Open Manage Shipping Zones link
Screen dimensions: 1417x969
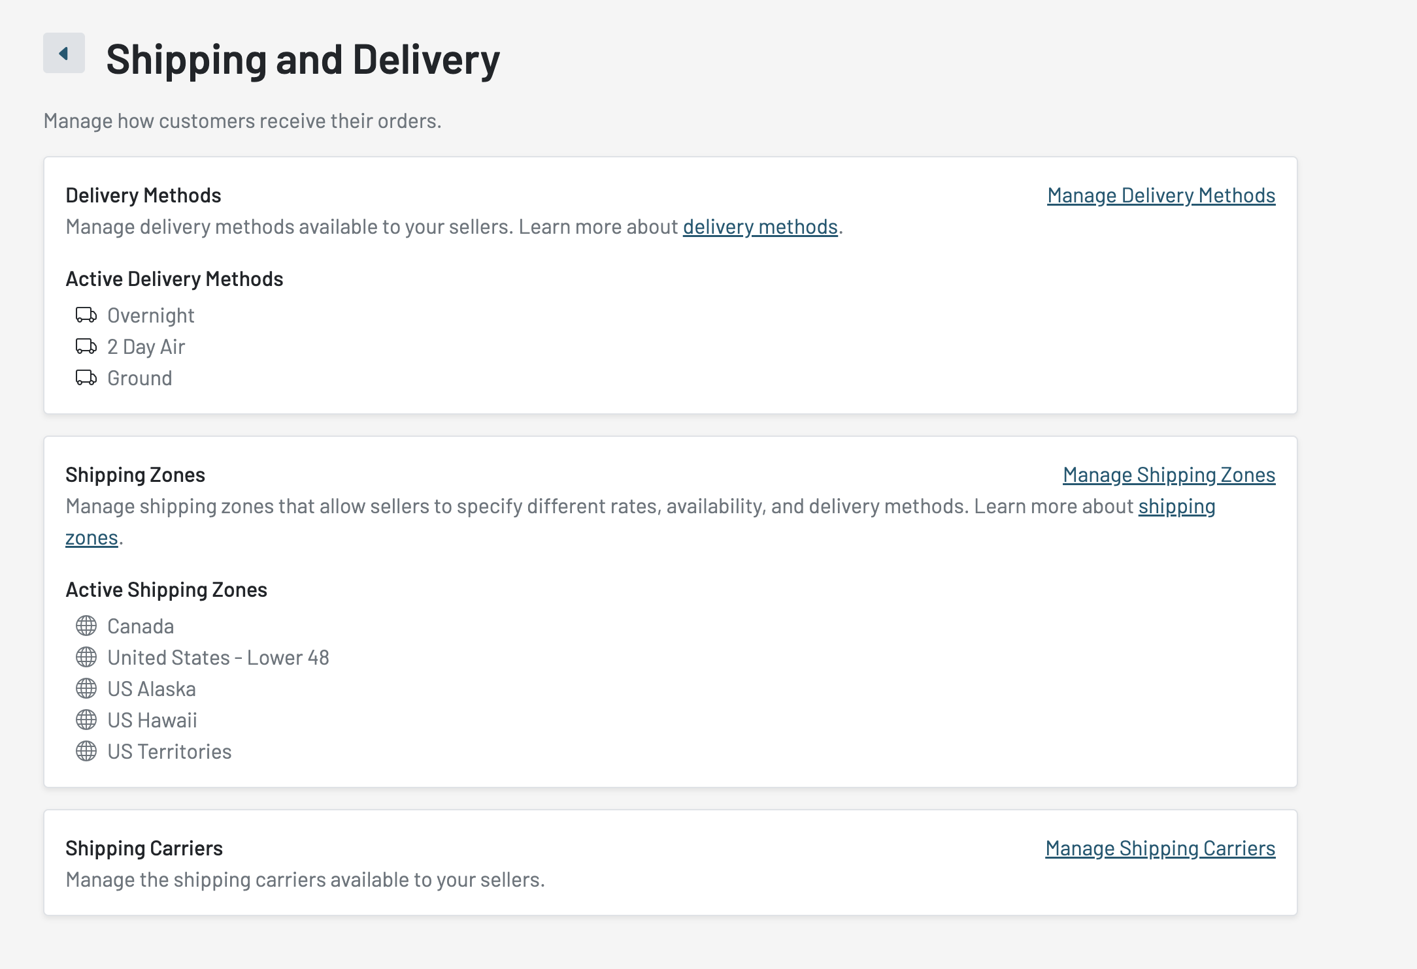[1169, 475]
